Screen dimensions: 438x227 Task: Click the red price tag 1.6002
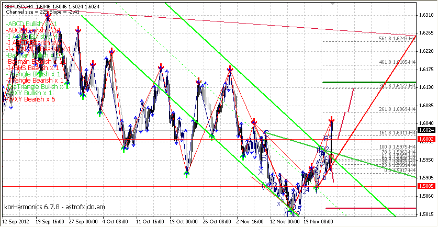click(426, 139)
